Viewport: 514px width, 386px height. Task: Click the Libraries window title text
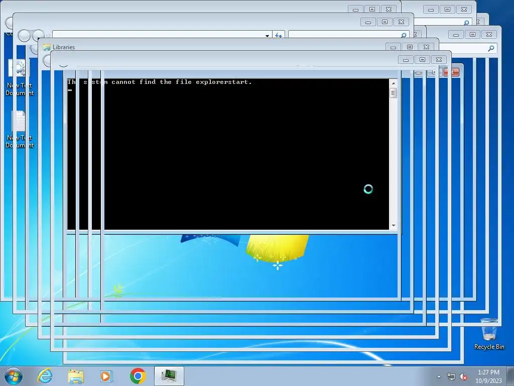[x=64, y=47]
